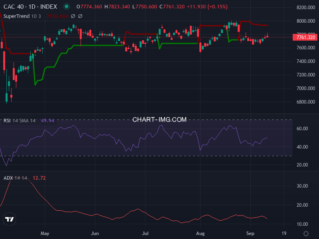Click the ADX axis label 10.00
Screen dimensions: 319x239
coord(302,224)
